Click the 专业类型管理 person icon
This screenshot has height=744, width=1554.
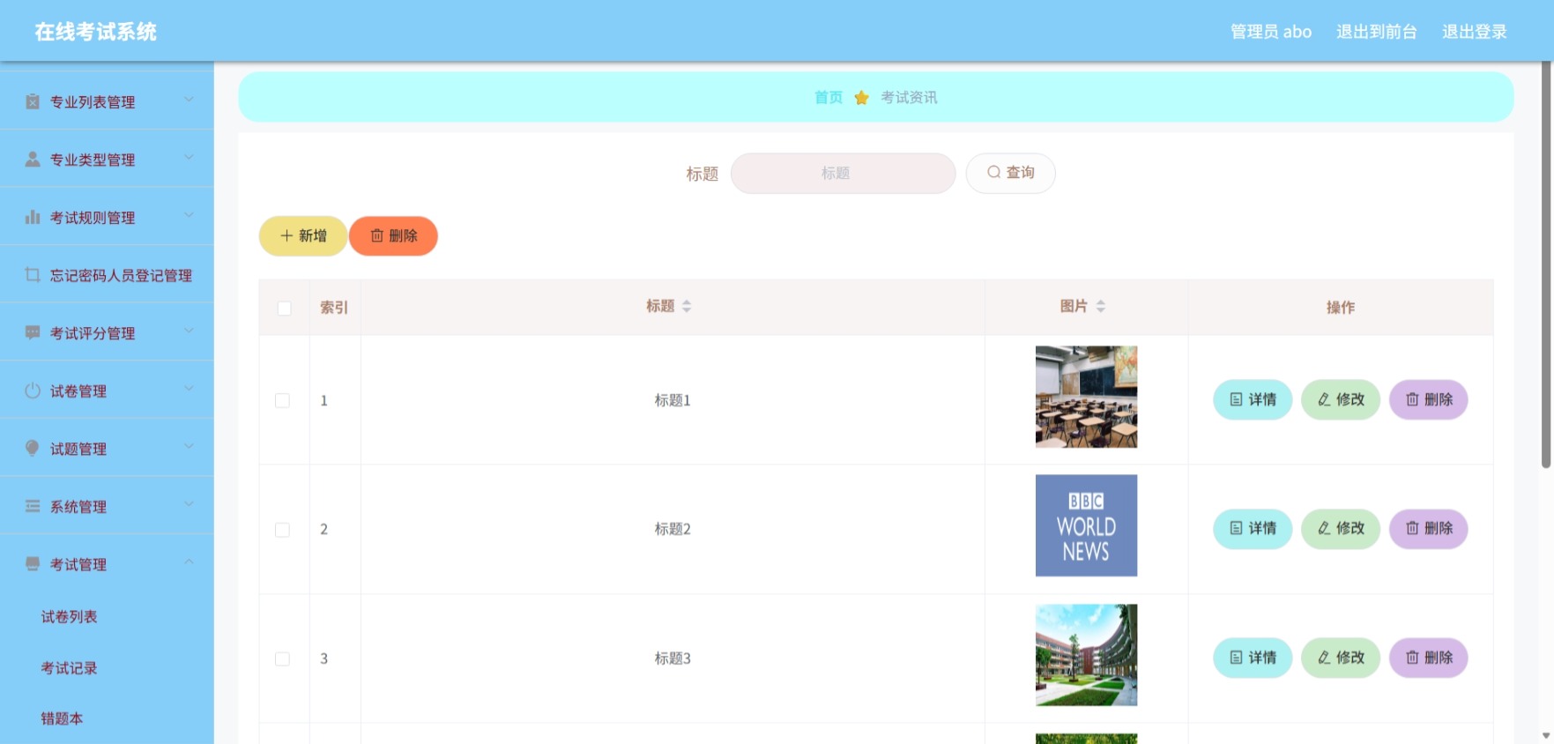pos(33,160)
